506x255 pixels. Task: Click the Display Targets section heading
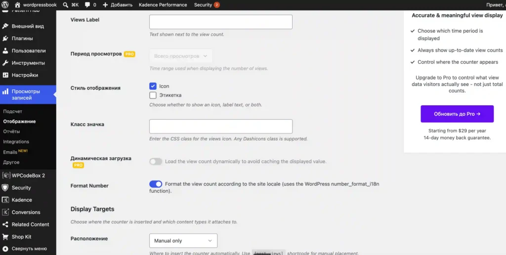(x=92, y=209)
